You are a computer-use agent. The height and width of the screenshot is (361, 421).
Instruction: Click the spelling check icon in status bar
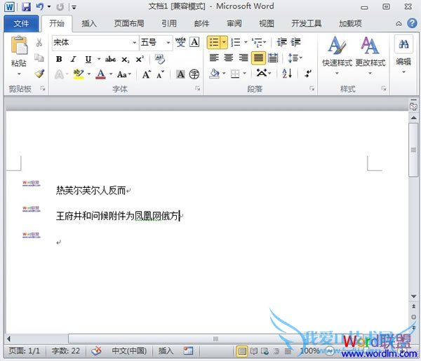pyautogui.click(x=96, y=350)
